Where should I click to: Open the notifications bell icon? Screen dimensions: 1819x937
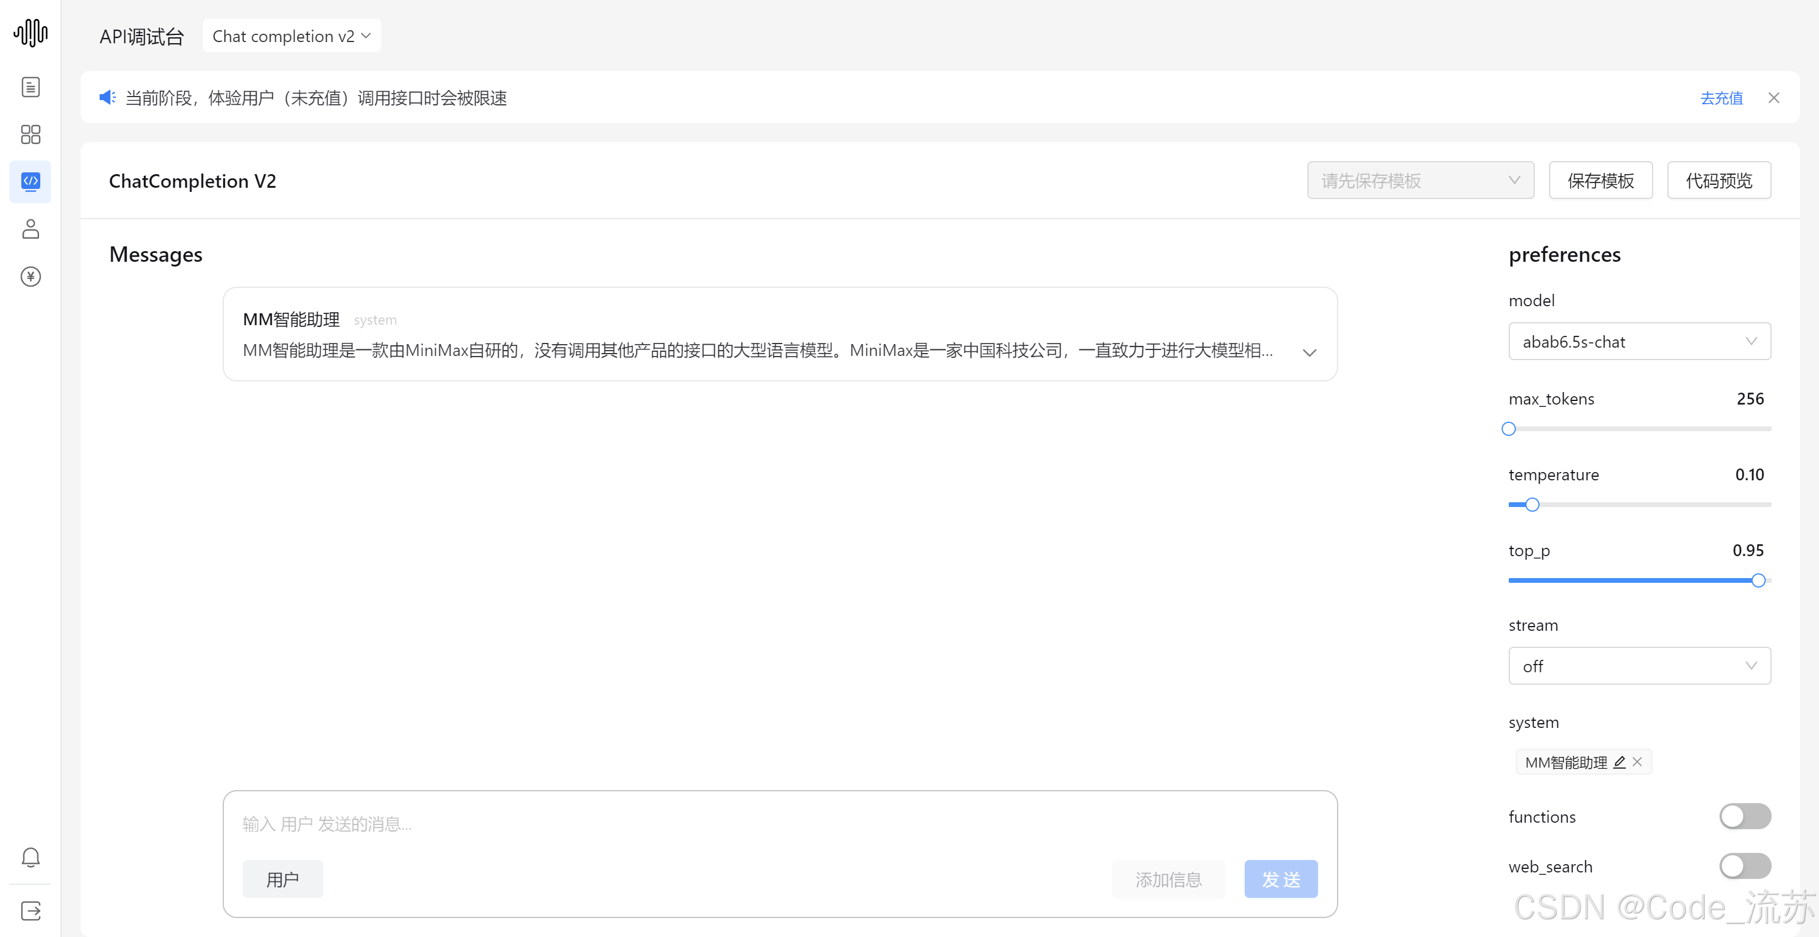point(30,857)
